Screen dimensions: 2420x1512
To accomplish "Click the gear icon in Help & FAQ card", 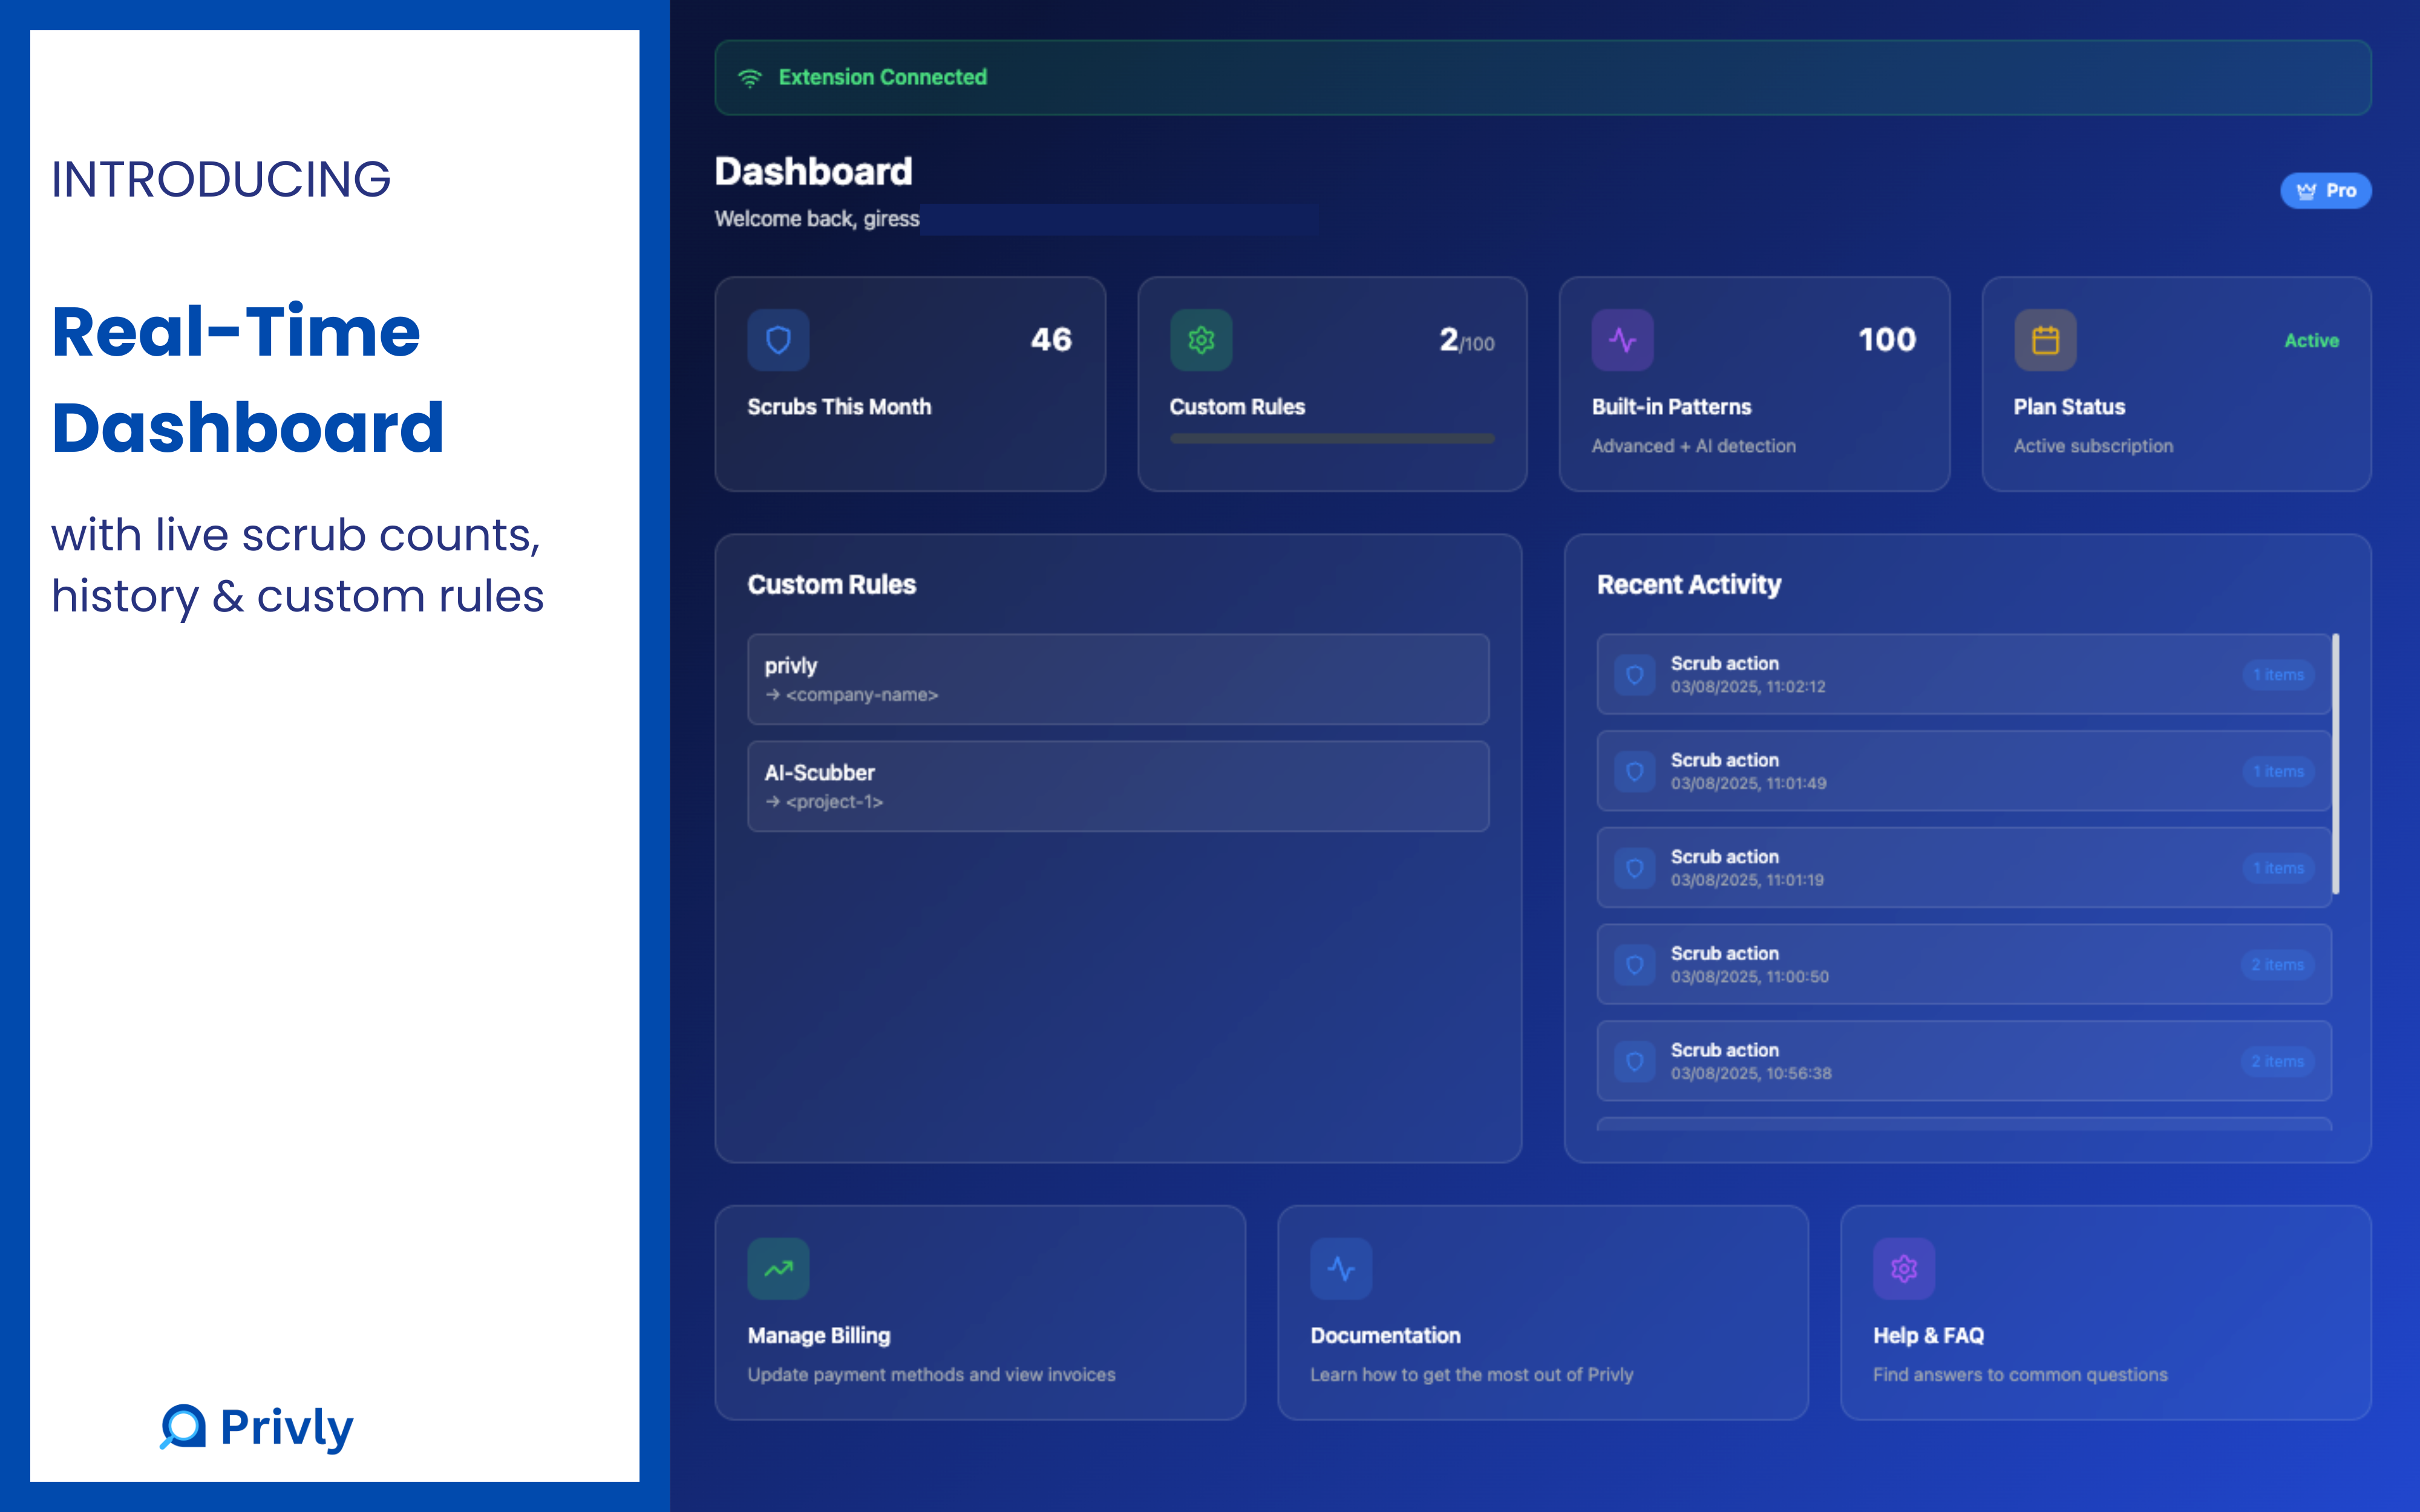I will point(1904,1269).
